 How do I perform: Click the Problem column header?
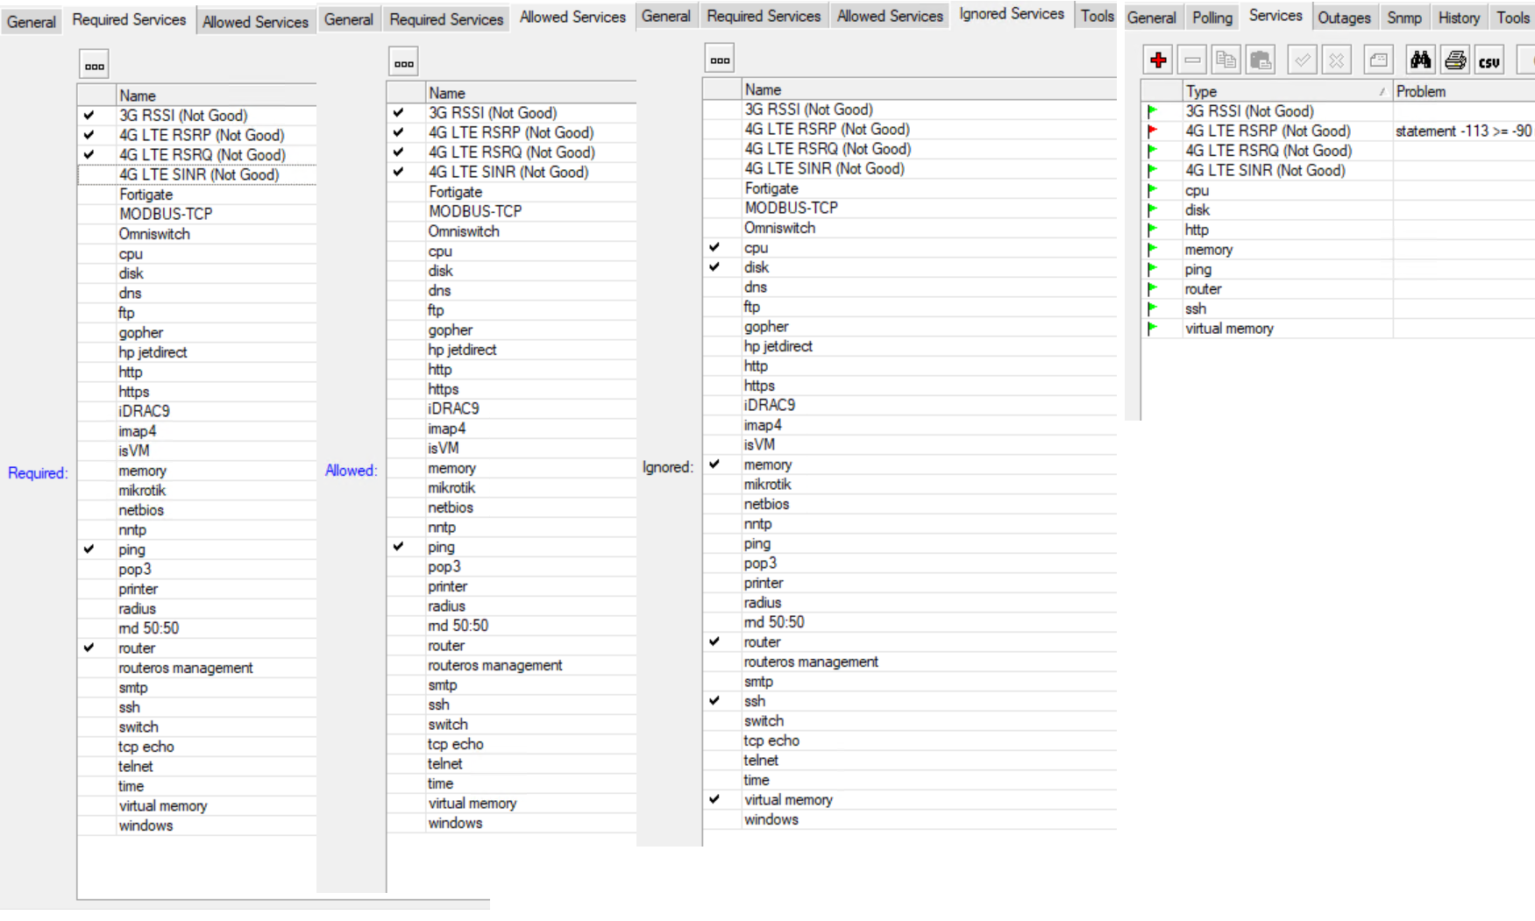click(x=1464, y=91)
